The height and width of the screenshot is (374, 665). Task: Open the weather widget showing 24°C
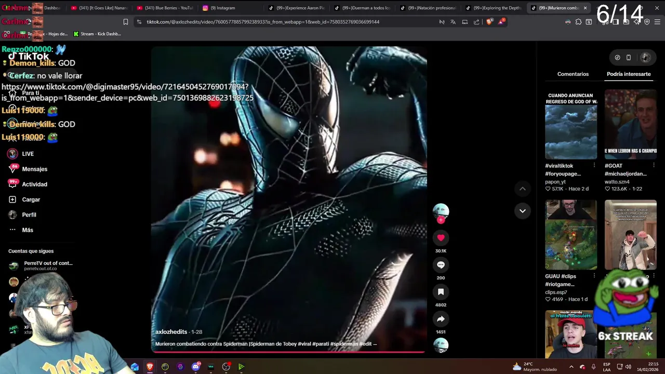click(x=535, y=367)
